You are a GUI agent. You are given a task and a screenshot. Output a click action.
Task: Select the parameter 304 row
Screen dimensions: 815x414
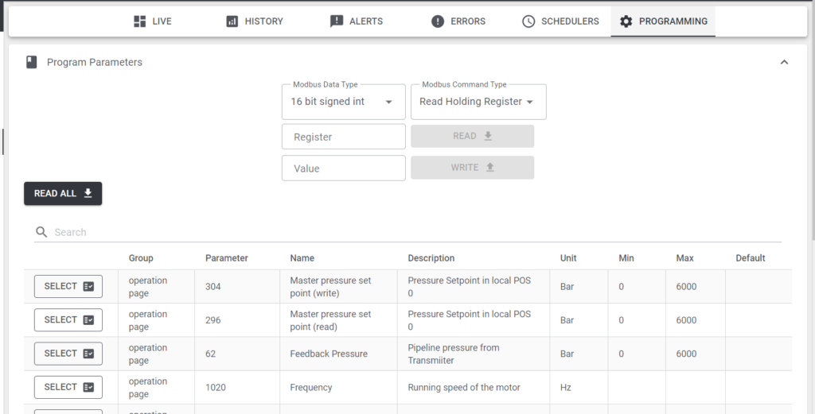pyautogui.click(x=68, y=286)
